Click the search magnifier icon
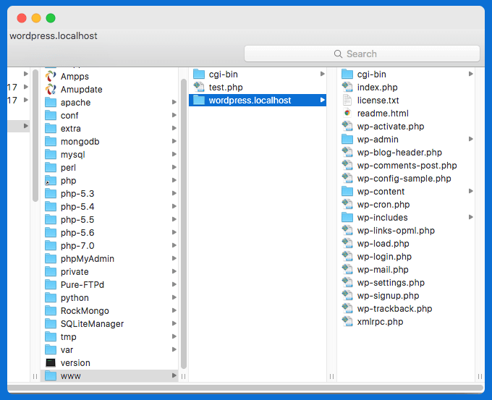 [x=338, y=54]
